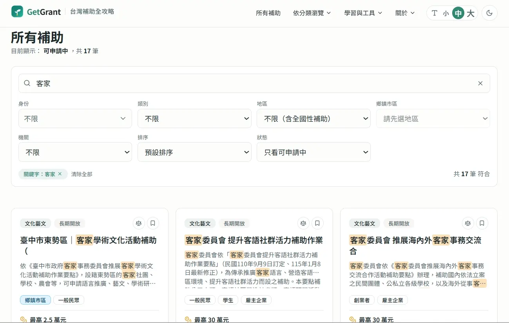Open the 鄉鎮市區 dropdown

pos(433,118)
